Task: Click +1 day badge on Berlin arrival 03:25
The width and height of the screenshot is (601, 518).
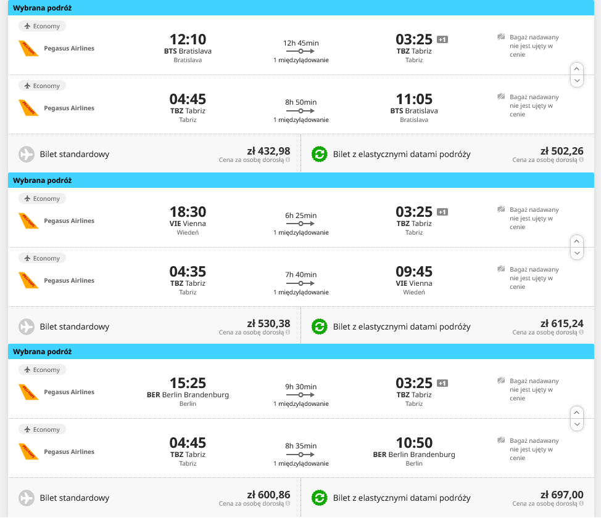Action: 442,383
